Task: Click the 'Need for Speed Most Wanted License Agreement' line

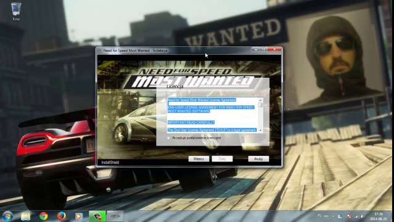Action: click(202, 100)
